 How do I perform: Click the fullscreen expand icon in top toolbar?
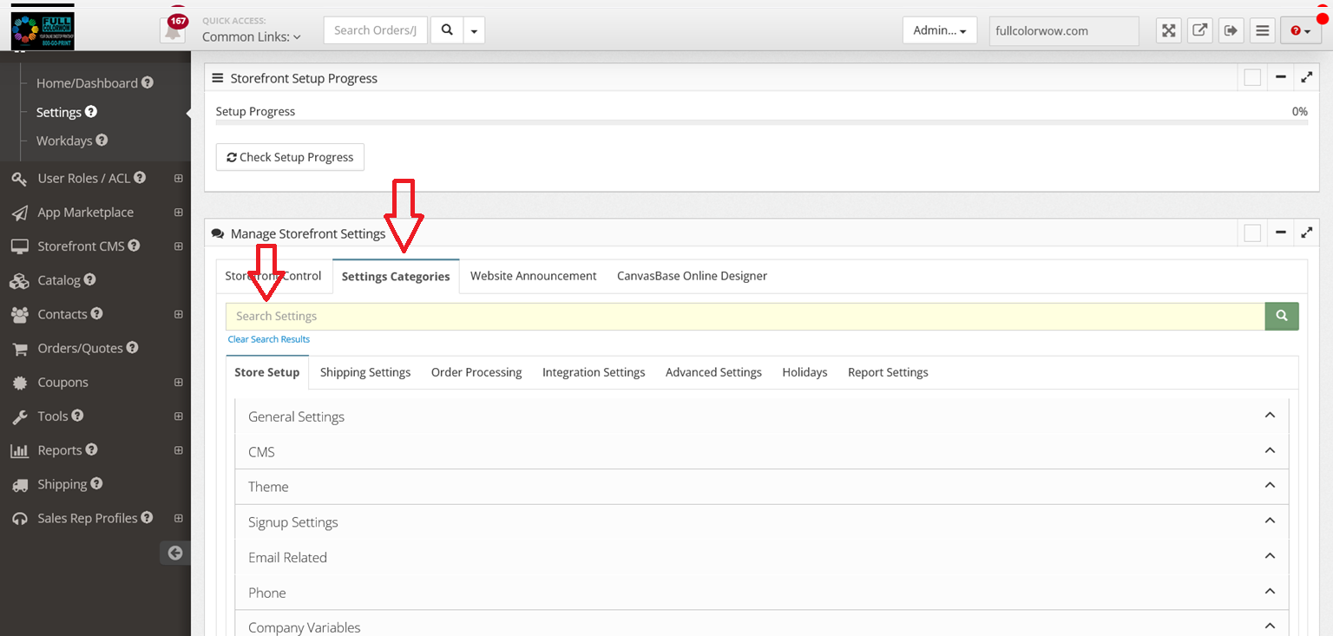1169,30
